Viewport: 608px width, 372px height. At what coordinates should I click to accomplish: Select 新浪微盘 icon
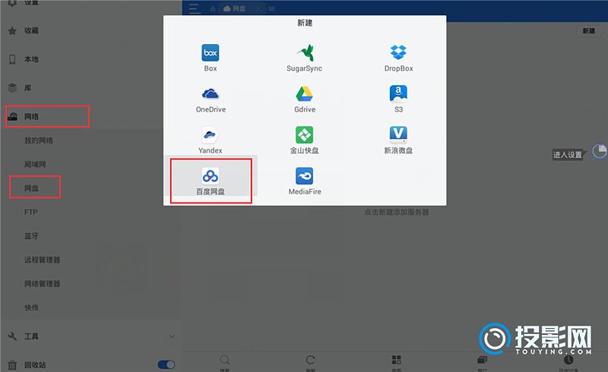point(398,135)
